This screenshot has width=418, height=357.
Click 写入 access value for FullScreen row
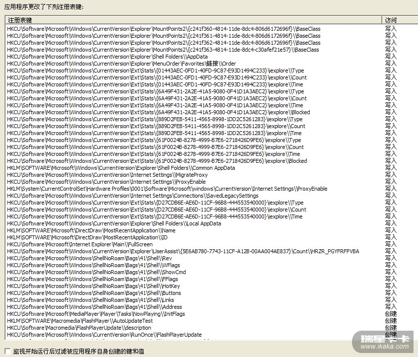391,244
